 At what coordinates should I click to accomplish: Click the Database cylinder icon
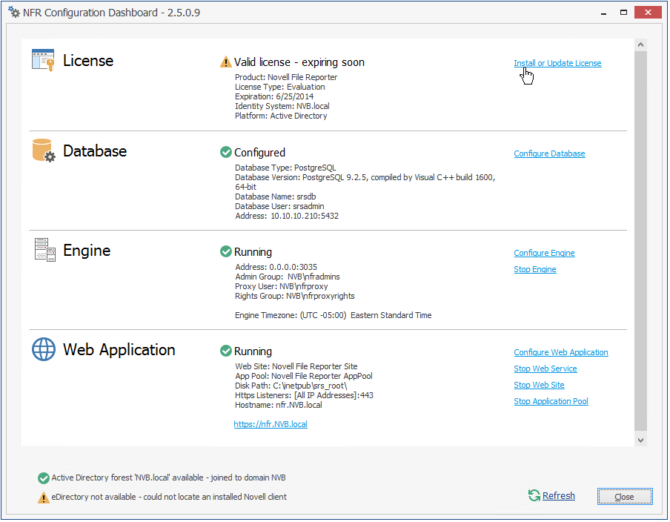click(44, 151)
